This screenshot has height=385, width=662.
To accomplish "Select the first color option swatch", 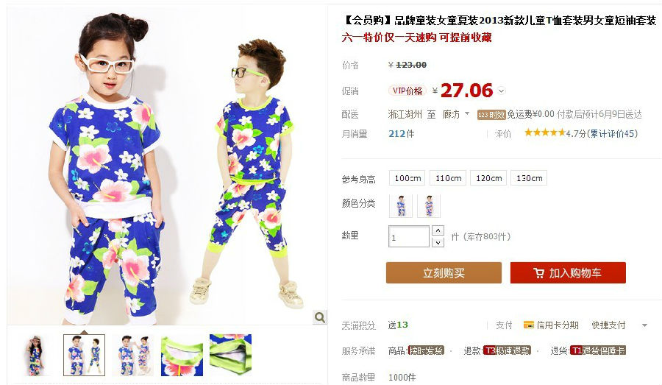I will coord(401,206).
